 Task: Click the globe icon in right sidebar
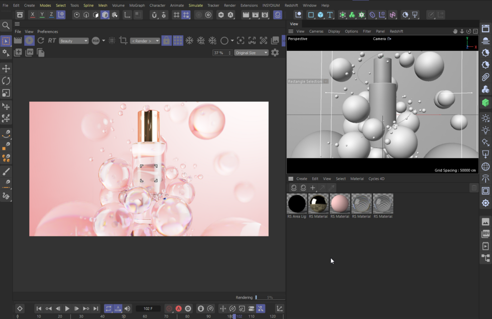486,167
